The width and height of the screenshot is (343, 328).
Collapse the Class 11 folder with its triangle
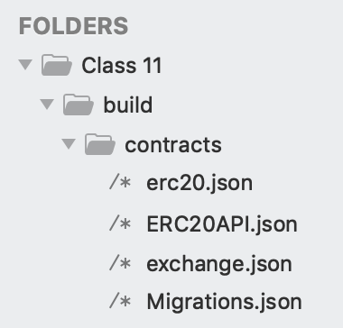click(25, 65)
